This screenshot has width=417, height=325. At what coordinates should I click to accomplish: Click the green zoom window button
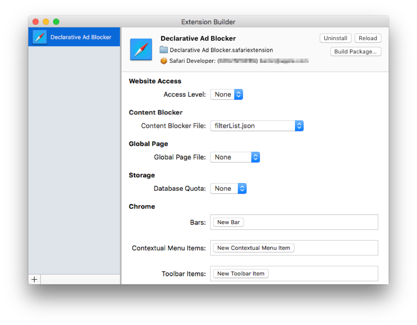click(56, 22)
